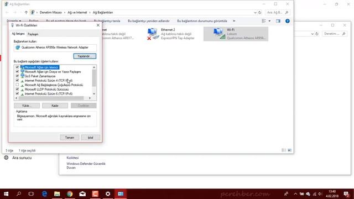The width and height of the screenshot is (354, 199).
Task: Switch to large icons view in status bar
Action: [289, 150]
